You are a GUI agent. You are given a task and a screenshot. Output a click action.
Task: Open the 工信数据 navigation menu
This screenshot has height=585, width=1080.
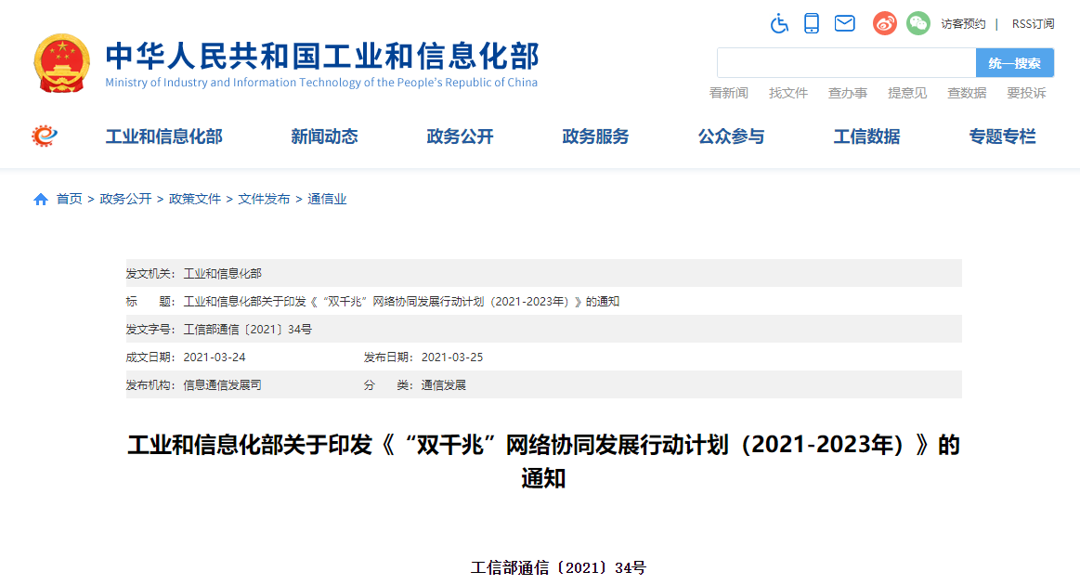pos(866,136)
